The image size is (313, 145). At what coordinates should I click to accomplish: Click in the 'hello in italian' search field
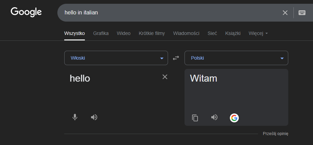(x=170, y=13)
